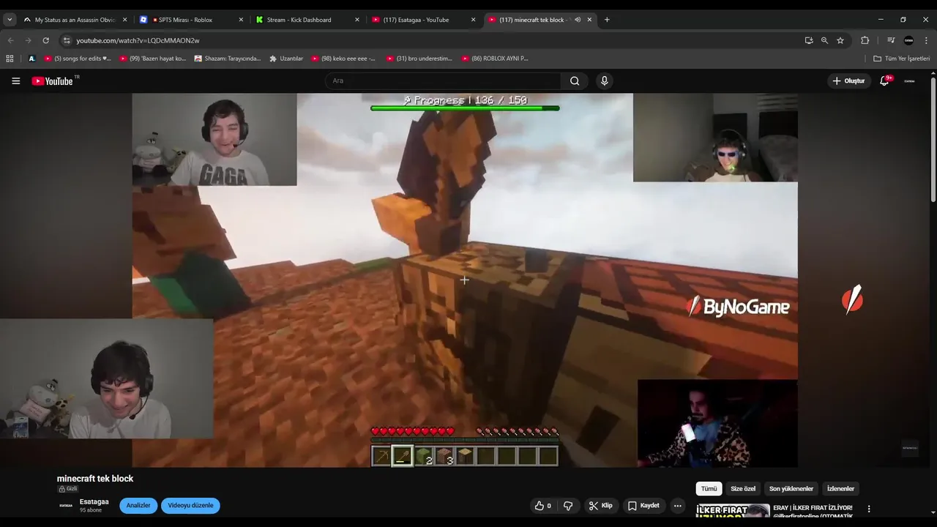Image resolution: width=937 pixels, height=527 pixels.
Task: Open the media control icon in Chrome toolbar
Action: pyautogui.click(x=891, y=40)
